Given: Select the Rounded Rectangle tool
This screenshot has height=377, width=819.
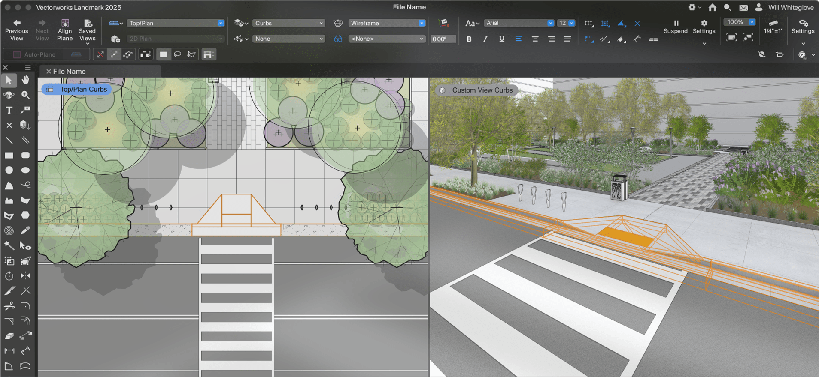Looking at the screenshot, I should tap(26, 155).
